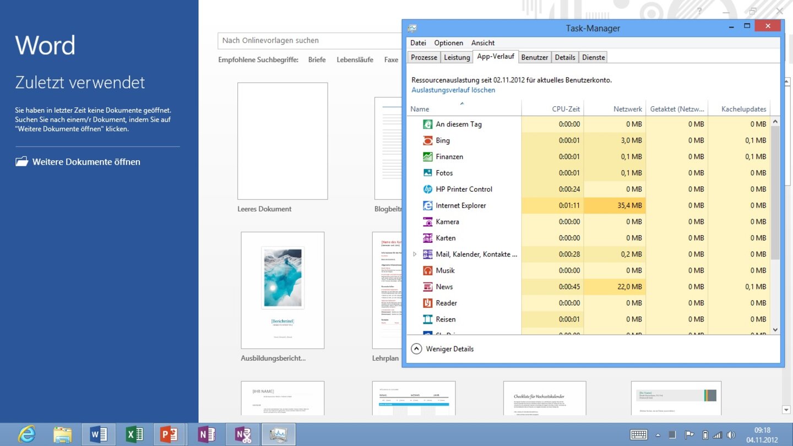Click the Bing app icon
This screenshot has width=793, height=446.
coord(427,140)
